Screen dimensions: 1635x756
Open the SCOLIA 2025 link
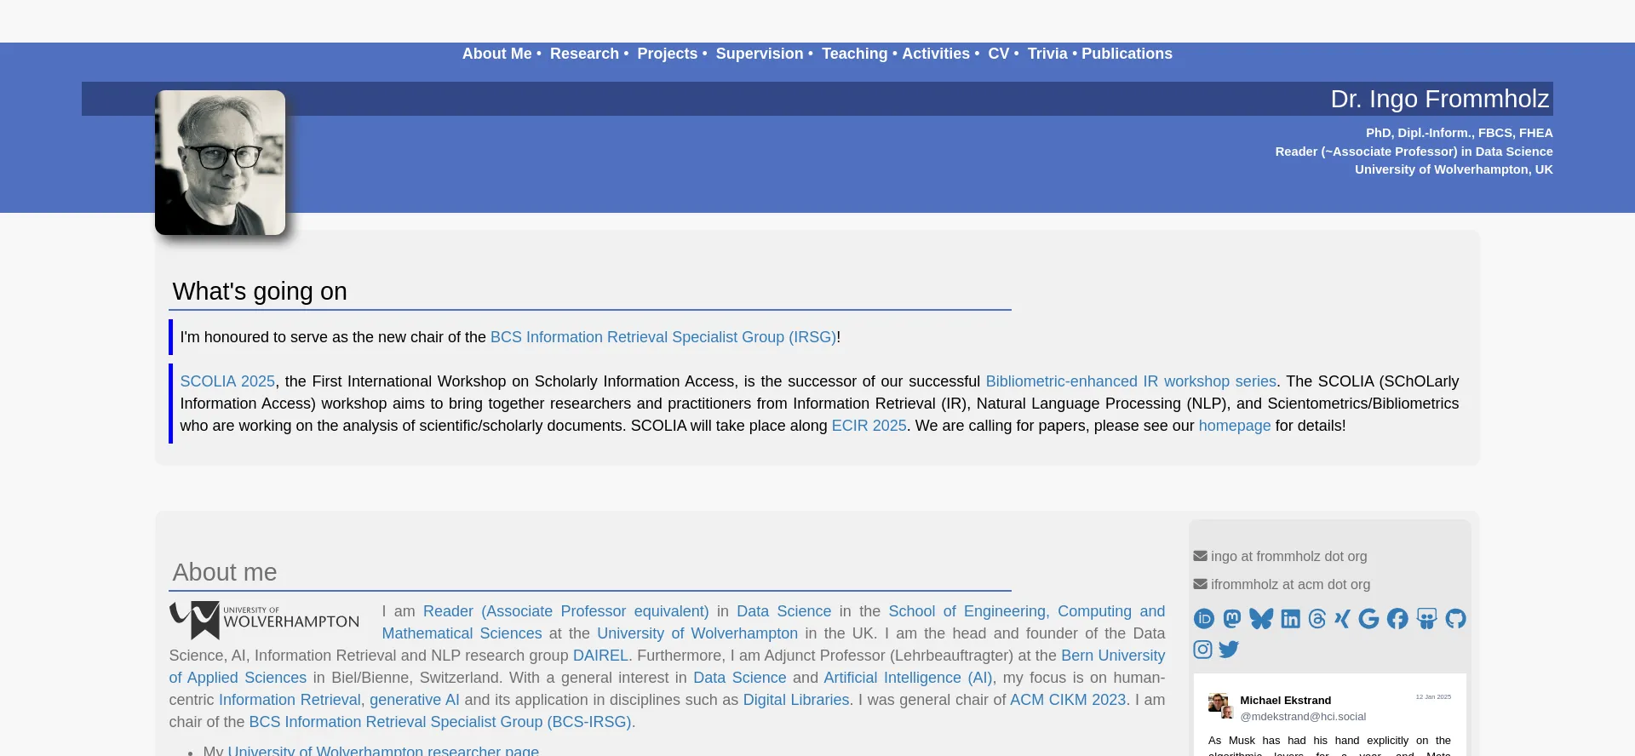tap(227, 381)
